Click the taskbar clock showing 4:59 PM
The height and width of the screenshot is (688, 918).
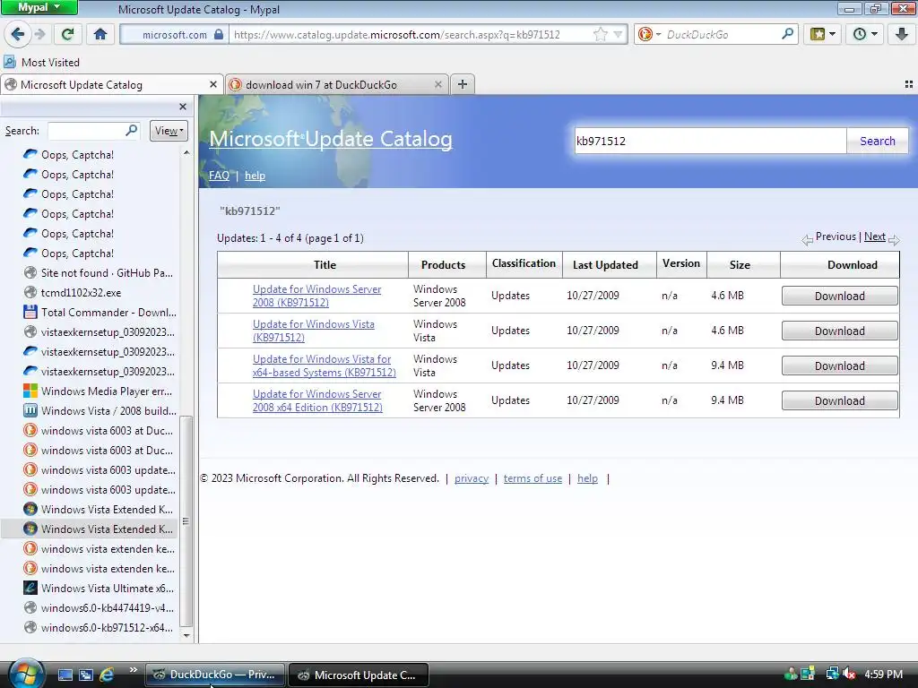tap(883, 674)
